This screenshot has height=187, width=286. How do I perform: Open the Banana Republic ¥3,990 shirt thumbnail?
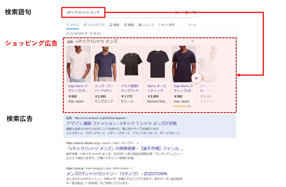tap(157, 64)
